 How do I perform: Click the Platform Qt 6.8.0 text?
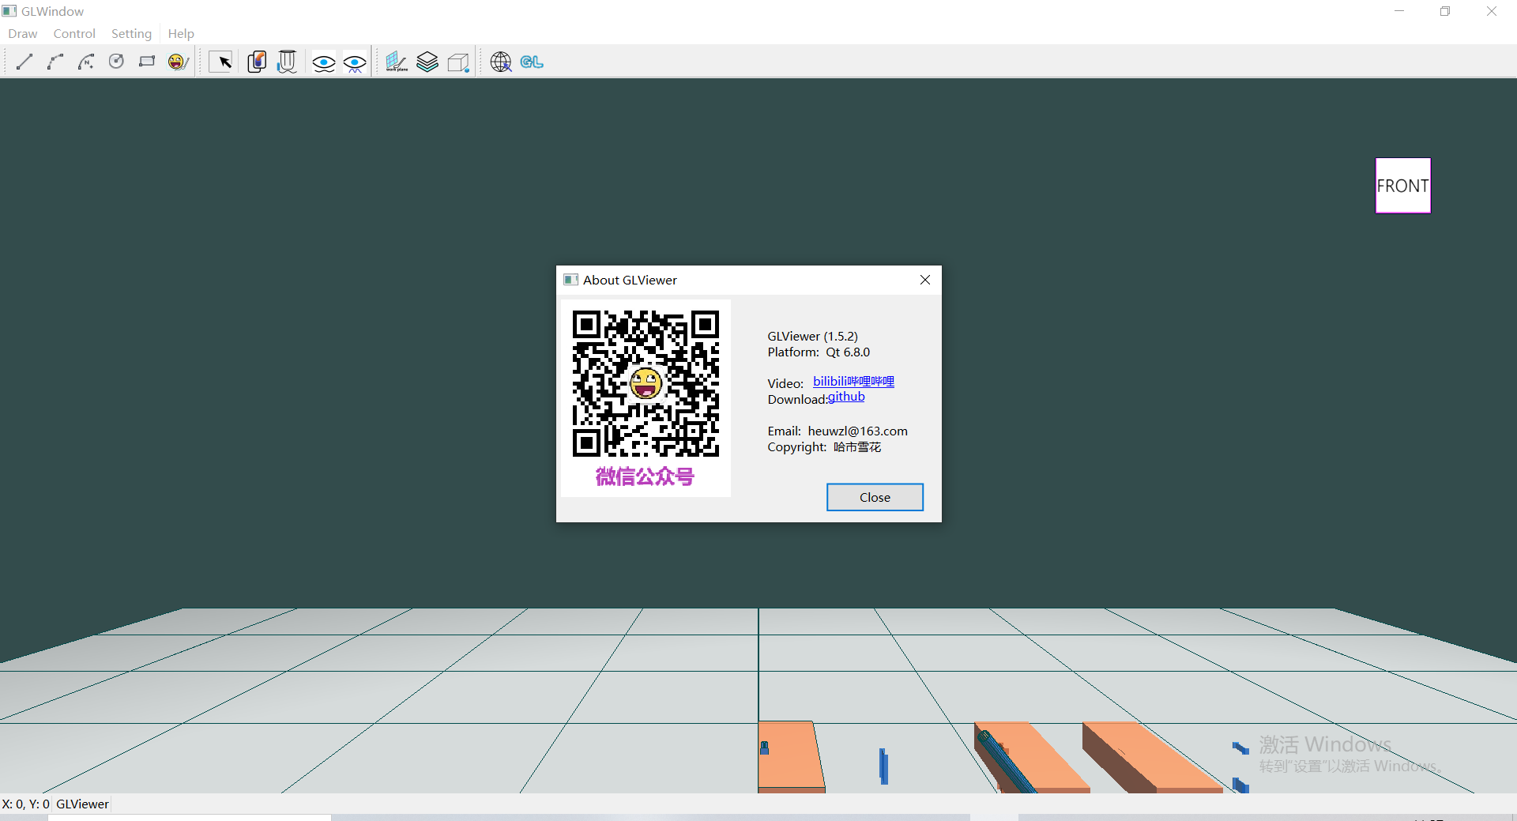[x=819, y=352]
